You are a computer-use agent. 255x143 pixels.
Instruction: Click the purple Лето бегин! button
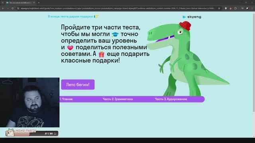(78, 85)
